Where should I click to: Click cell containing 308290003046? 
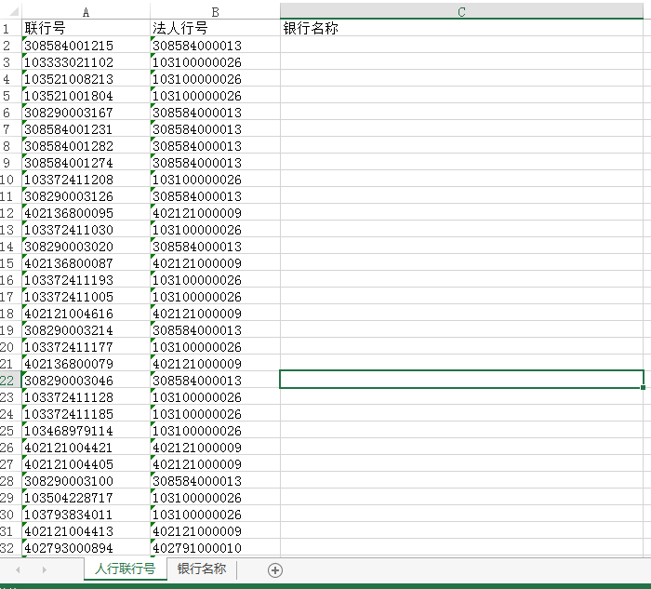[x=86, y=380]
